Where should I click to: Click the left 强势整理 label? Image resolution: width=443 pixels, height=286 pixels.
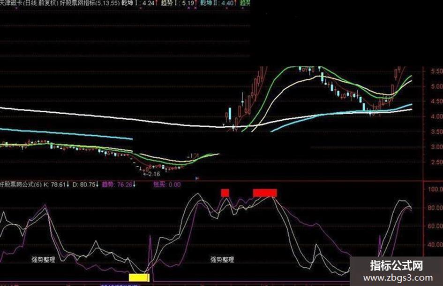pyautogui.click(x=43, y=259)
